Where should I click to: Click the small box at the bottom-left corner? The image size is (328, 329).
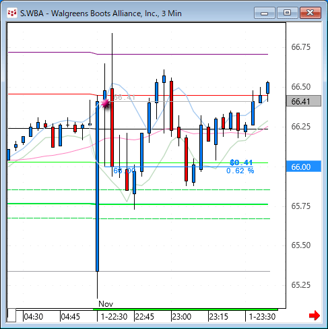[x=11, y=316]
